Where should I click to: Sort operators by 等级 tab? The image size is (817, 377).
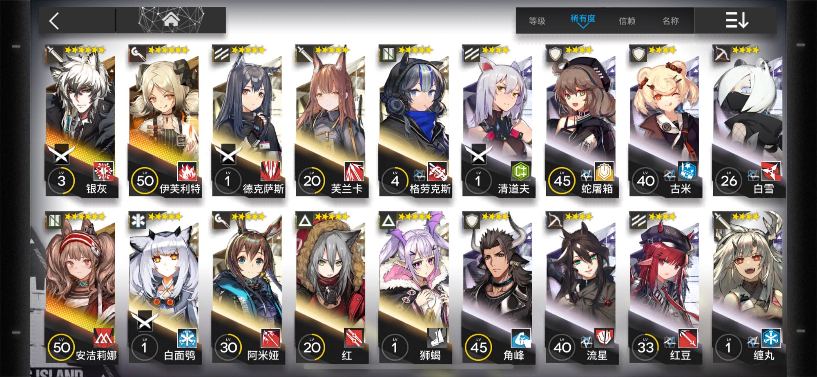(537, 21)
